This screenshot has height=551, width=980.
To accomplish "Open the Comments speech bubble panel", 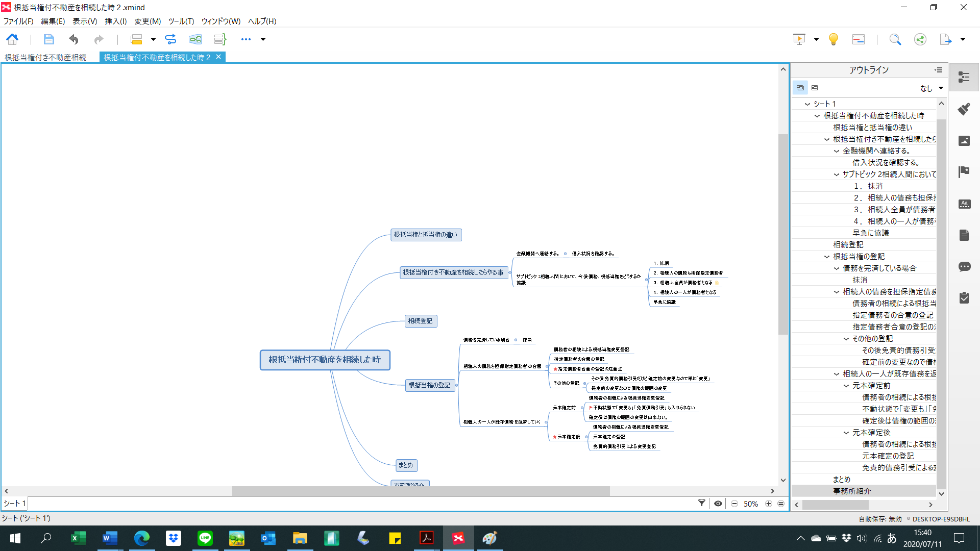I will (x=964, y=266).
